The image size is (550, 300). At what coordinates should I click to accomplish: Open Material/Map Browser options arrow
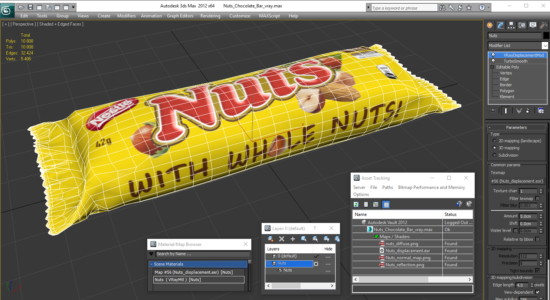coord(151,254)
